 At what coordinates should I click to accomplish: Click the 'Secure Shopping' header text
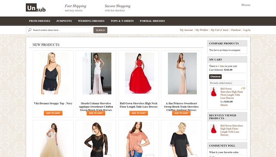(118, 6)
